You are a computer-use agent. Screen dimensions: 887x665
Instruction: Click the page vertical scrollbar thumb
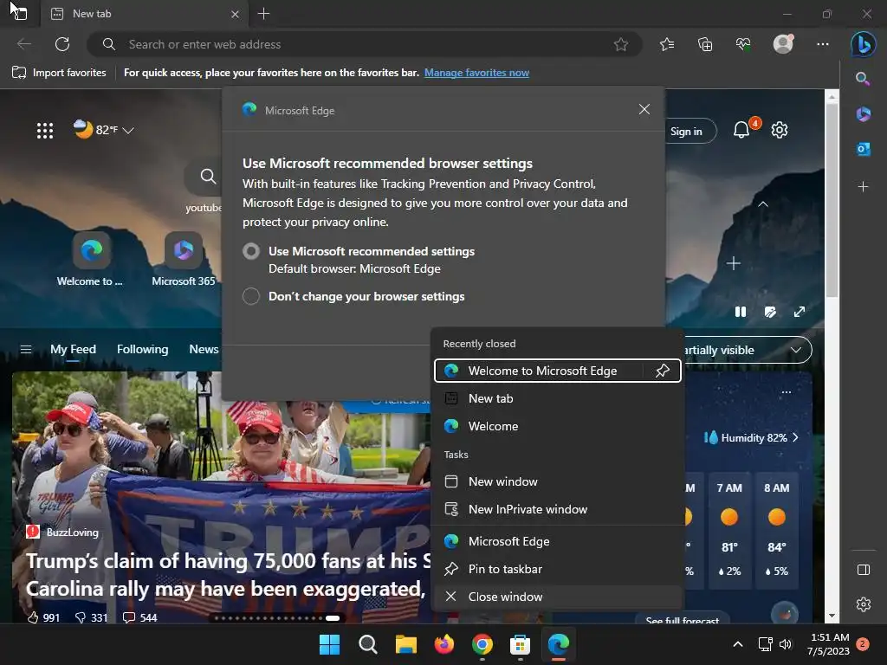coord(832,201)
